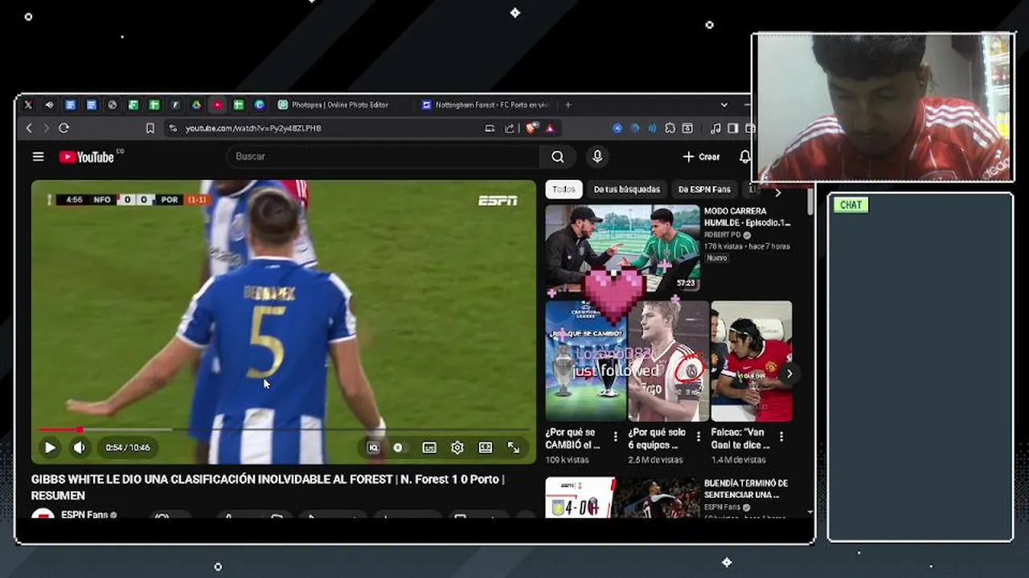Click the music note toolbar icon
This screenshot has width=1029, height=578.
pyautogui.click(x=715, y=128)
